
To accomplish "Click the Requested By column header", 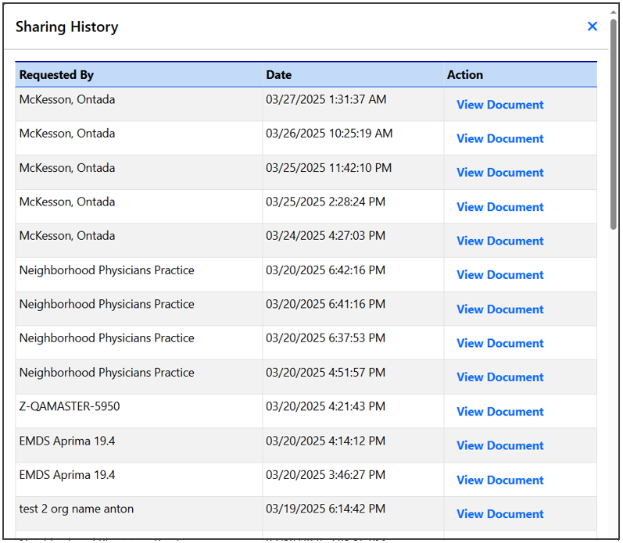I will (56, 75).
